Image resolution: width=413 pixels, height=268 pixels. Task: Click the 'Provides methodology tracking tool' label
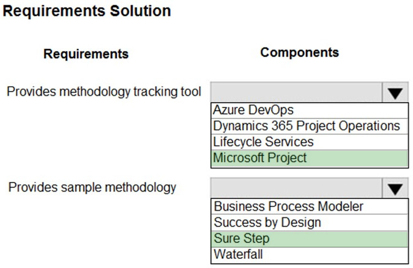[x=104, y=92]
